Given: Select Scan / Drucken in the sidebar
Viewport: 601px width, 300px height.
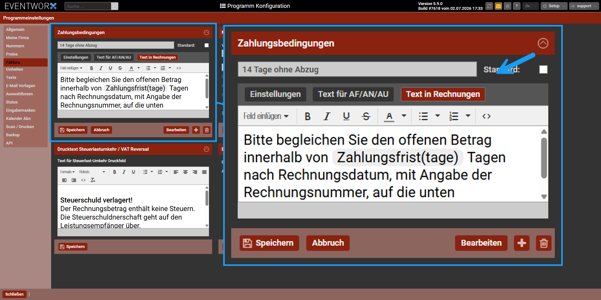Looking at the screenshot, I should click(26, 127).
